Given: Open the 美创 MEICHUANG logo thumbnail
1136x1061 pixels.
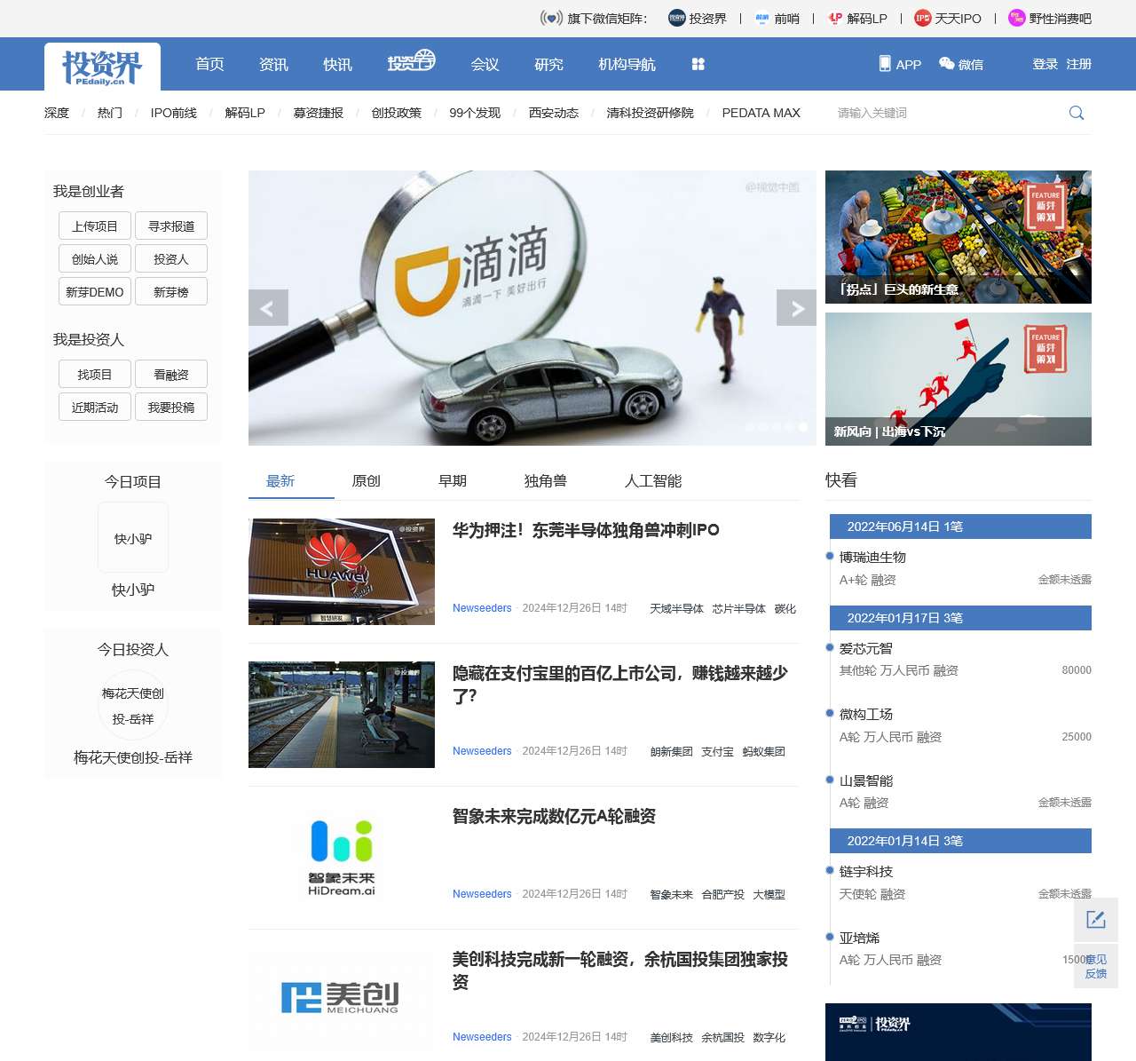Looking at the screenshot, I should 342,1001.
